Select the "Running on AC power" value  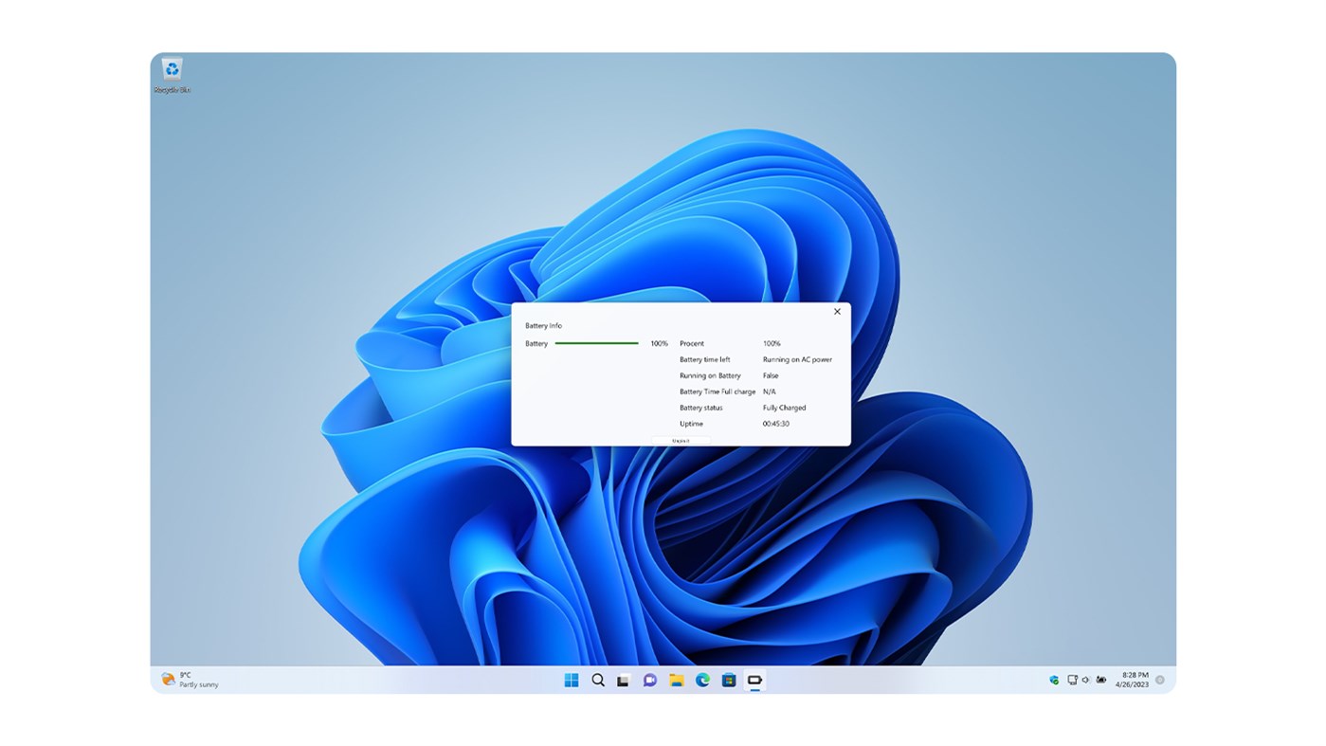coord(798,359)
